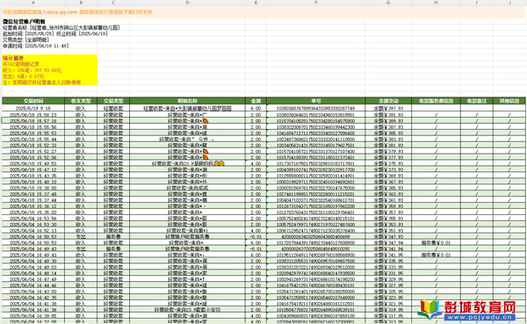Click 支出 cell in 余额¥341.94 row
The width and height of the screenshot is (527, 324).
[x=81, y=248]
